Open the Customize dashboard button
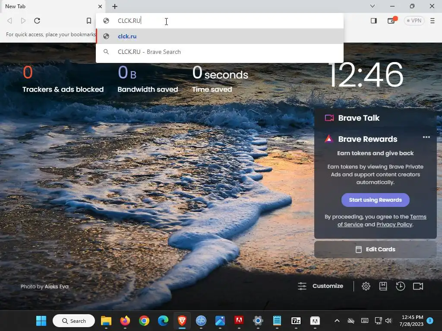 321,286
